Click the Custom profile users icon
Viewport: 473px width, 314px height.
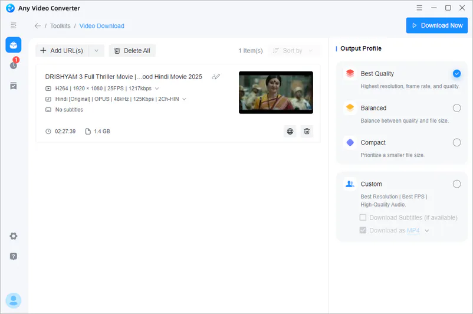click(x=350, y=184)
